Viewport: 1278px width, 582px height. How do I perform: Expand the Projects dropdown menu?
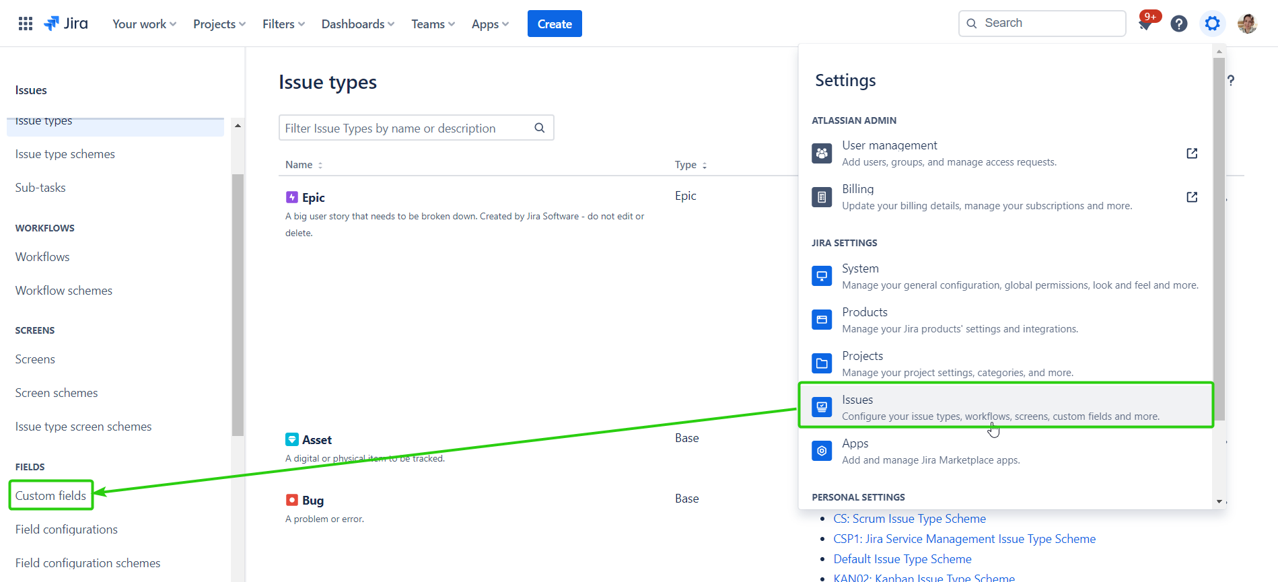click(219, 24)
